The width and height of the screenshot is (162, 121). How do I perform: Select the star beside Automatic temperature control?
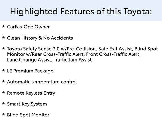pos(3,81)
